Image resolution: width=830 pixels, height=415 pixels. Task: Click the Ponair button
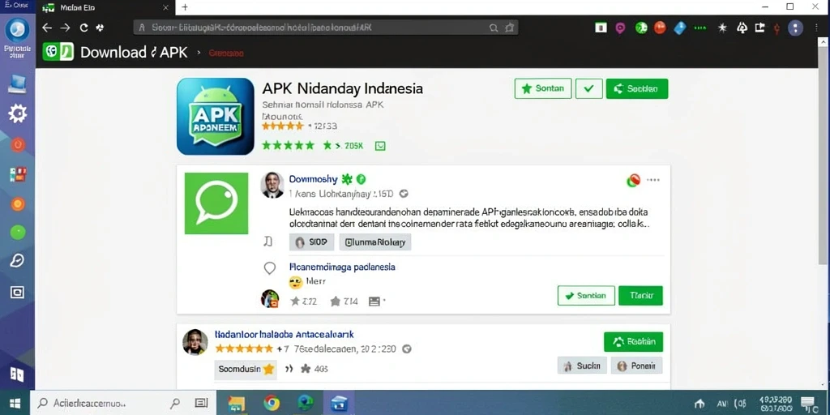(637, 366)
